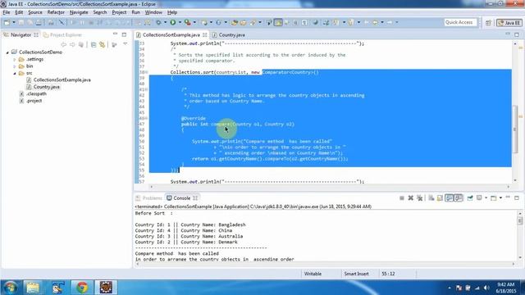Select Country.java in the Navigator tree
The image size is (525, 295).
click(47, 87)
